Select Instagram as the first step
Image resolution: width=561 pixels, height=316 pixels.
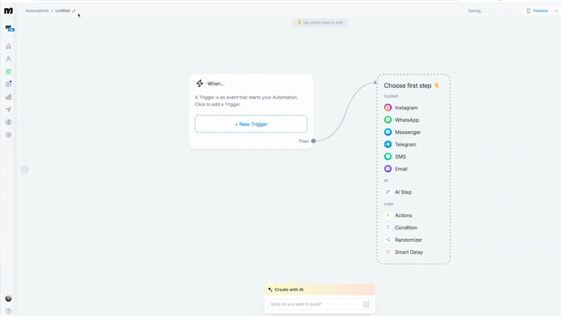[x=406, y=107]
